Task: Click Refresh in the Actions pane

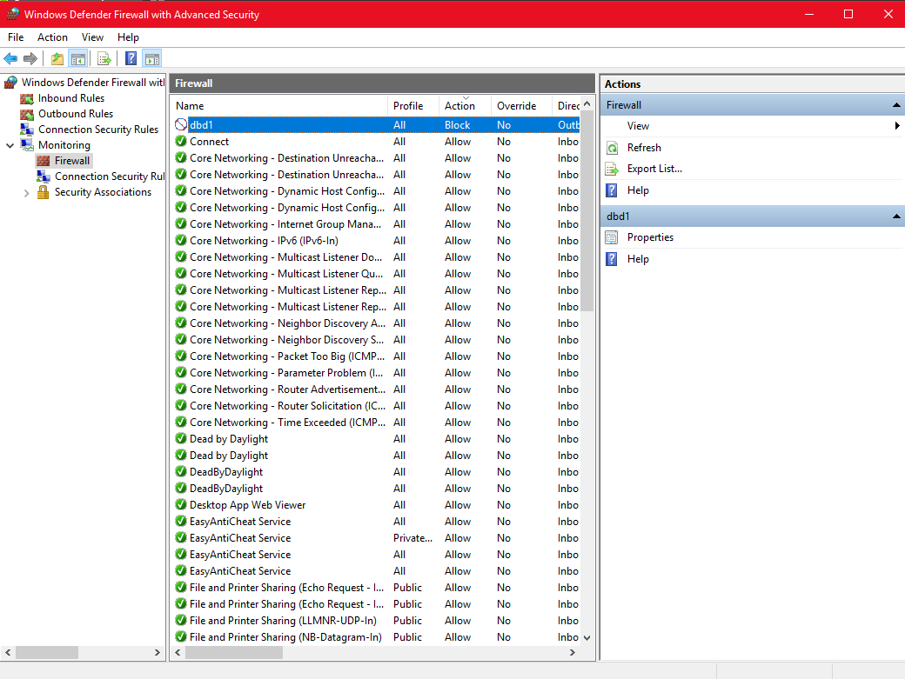Action: (644, 148)
